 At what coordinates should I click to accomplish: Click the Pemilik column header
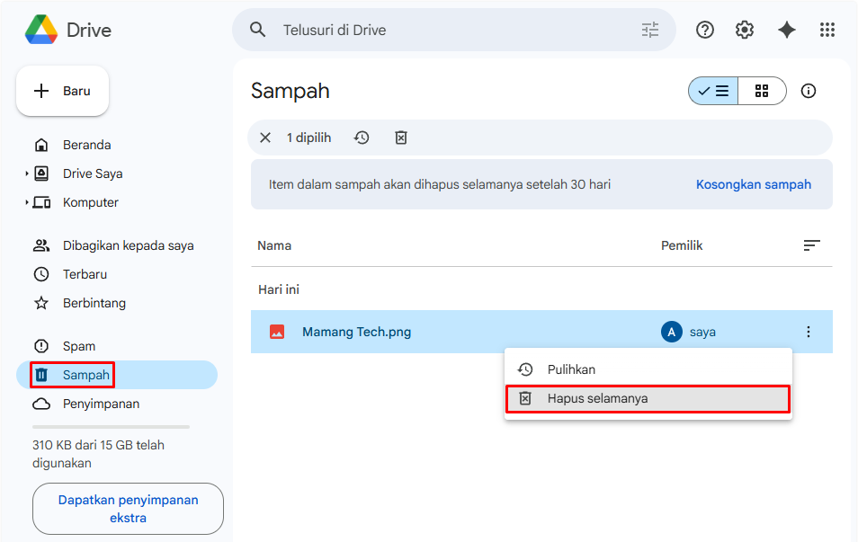[682, 245]
